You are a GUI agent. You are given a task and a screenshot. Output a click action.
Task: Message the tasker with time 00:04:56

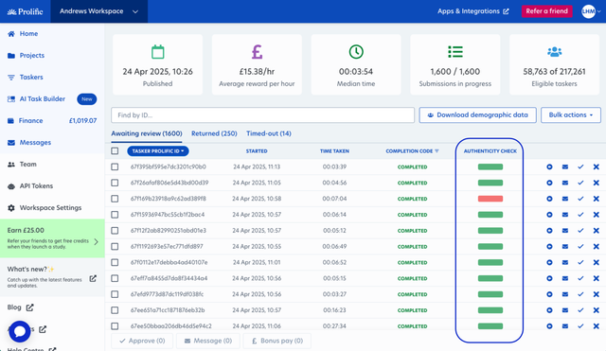pos(565,183)
